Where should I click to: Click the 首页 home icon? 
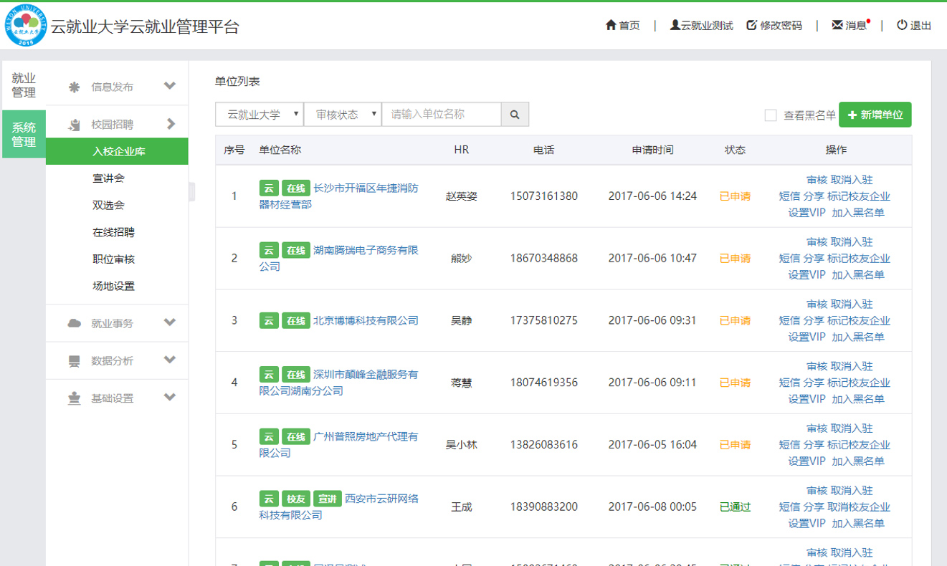click(610, 24)
